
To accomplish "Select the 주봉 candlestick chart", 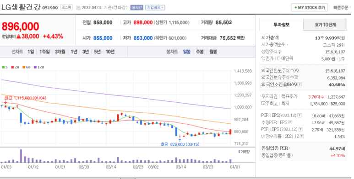I will 200,52.
